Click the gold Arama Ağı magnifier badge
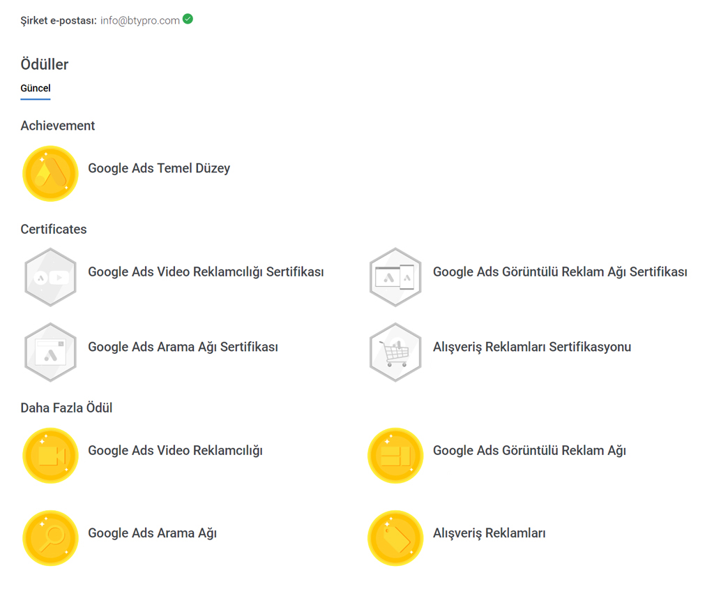 pyautogui.click(x=50, y=537)
